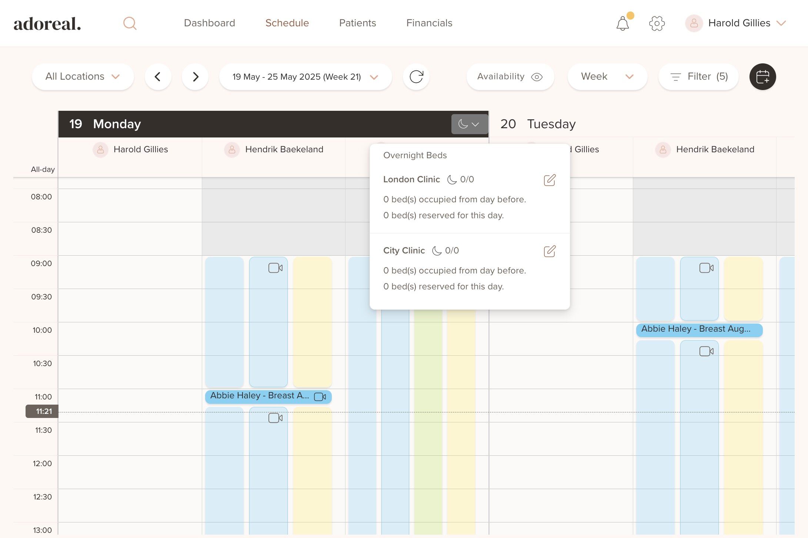
Task: Open the week date range dropdown
Action: (305, 77)
